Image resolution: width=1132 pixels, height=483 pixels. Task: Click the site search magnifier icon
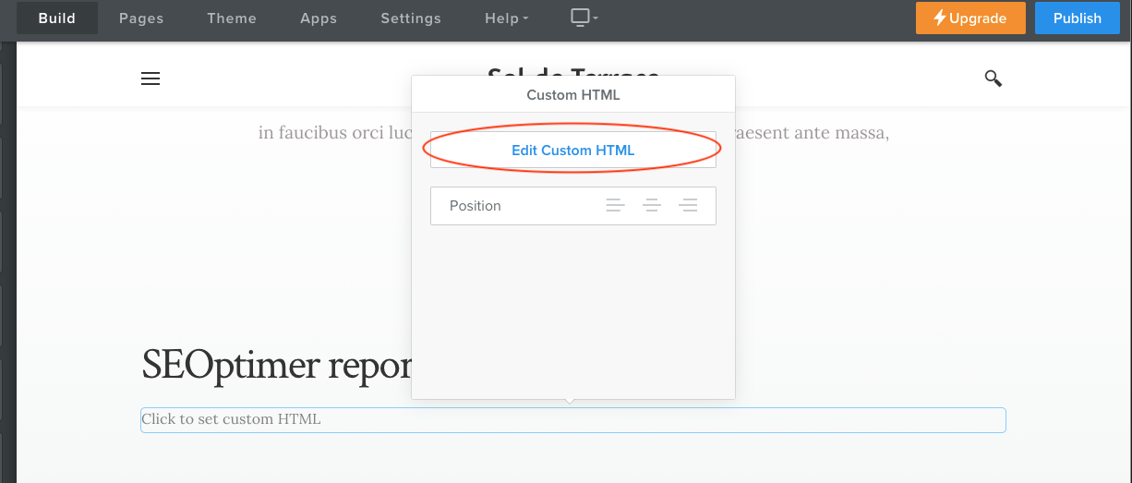(x=993, y=78)
